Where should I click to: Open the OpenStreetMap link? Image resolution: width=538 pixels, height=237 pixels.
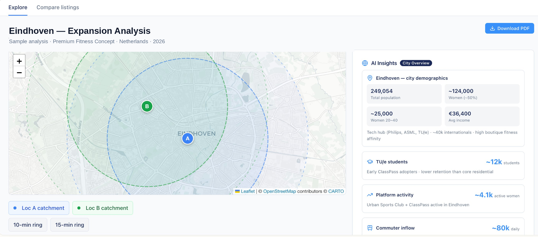279,191
